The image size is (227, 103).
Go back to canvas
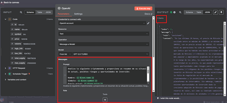pyautogui.click(x=10, y=3)
